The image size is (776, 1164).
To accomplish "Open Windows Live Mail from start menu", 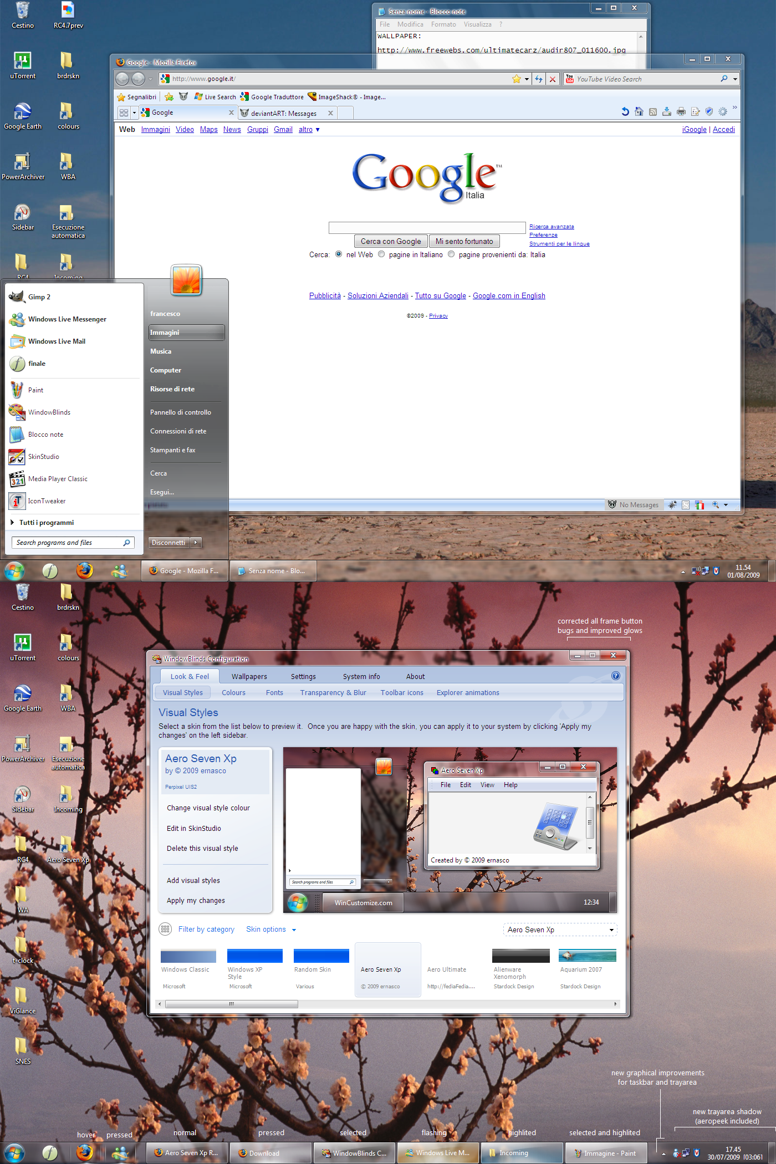I will tap(74, 341).
